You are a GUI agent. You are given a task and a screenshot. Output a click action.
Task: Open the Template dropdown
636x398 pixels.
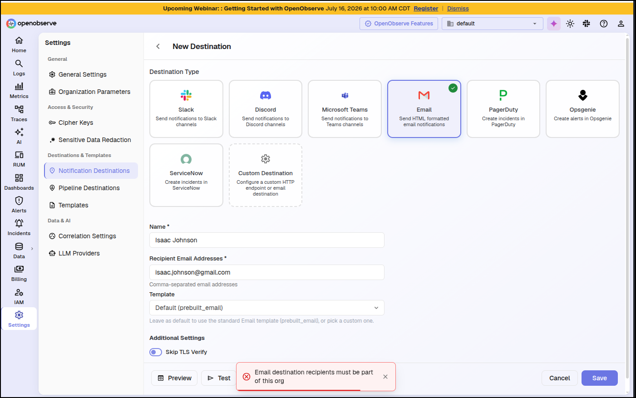click(x=267, y=308)
